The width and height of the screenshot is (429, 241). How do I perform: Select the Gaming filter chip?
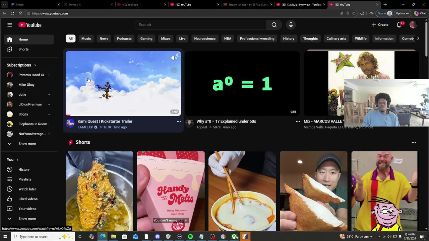pyautogui.click(x=146, y=38)
